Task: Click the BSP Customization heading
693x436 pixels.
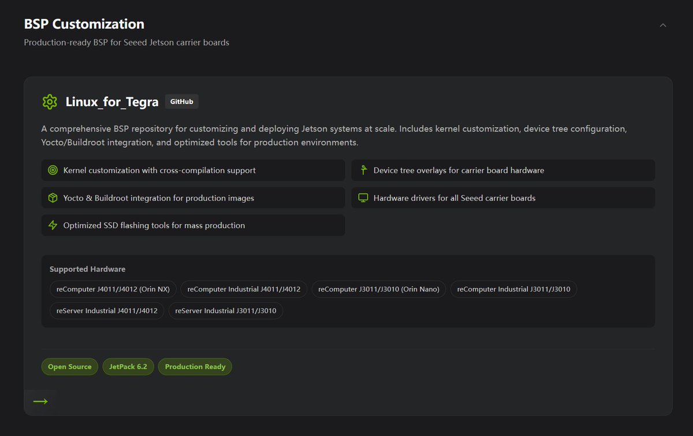Action: point(84,24)
